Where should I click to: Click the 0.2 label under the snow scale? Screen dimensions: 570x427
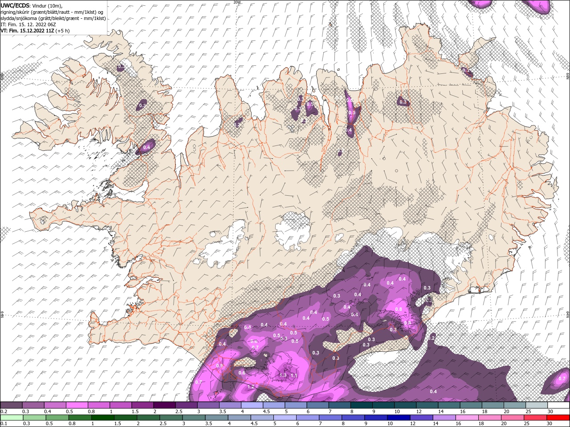3,411
